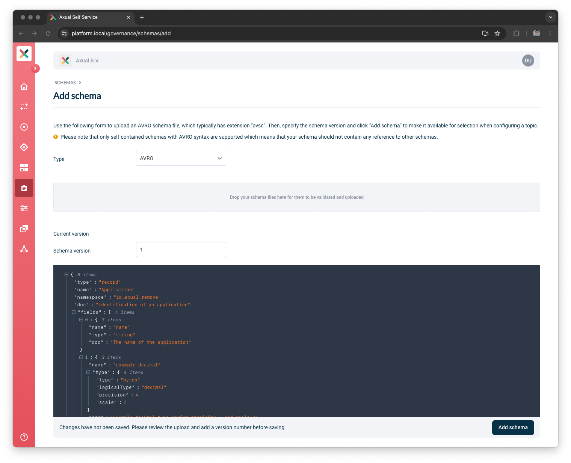Click the "bytes" type value
The image size is (571, 463).
click(x=130, y=380)
